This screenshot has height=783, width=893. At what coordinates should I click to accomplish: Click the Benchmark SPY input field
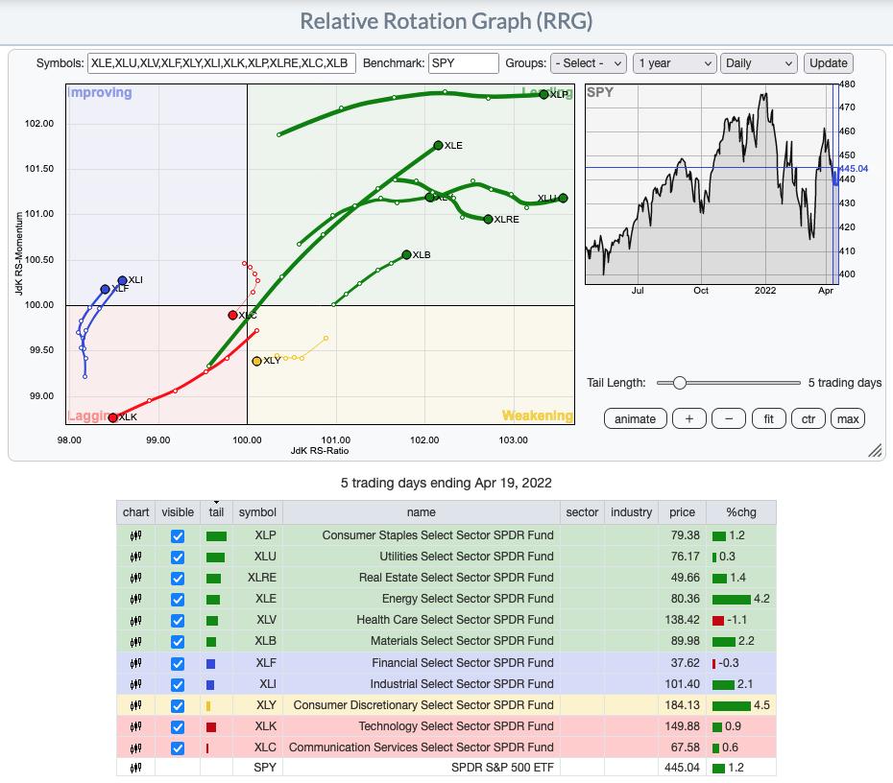coord(464,63)
